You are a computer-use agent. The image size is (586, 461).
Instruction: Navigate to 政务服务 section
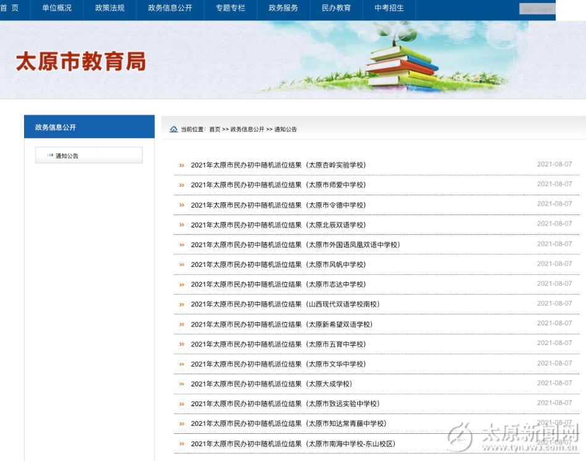pos(283,8)
